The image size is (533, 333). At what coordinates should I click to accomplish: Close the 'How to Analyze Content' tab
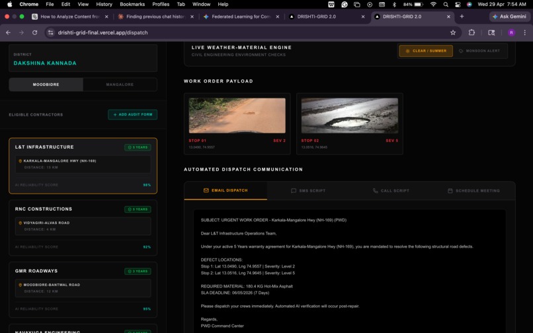106,17
